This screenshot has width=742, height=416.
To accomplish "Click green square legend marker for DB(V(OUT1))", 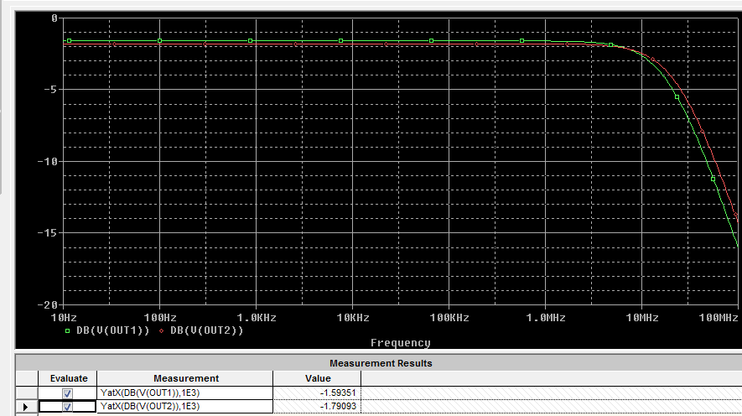I will pyautogui.click(x=67, y=330).
